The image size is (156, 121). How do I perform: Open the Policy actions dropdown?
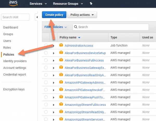pos(82,15)
